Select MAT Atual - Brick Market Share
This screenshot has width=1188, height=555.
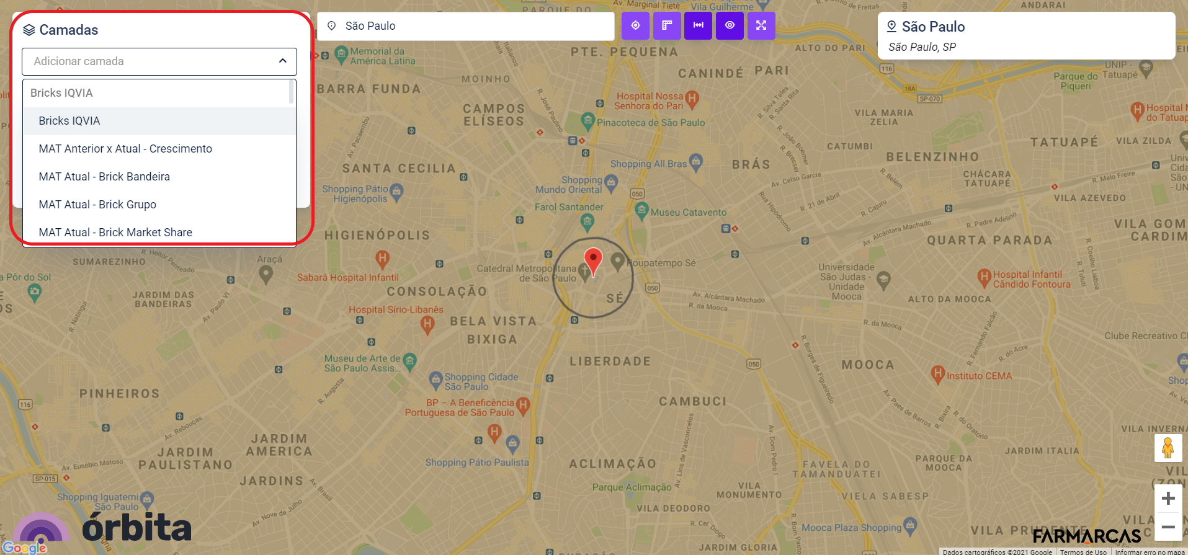coord(115,233)
